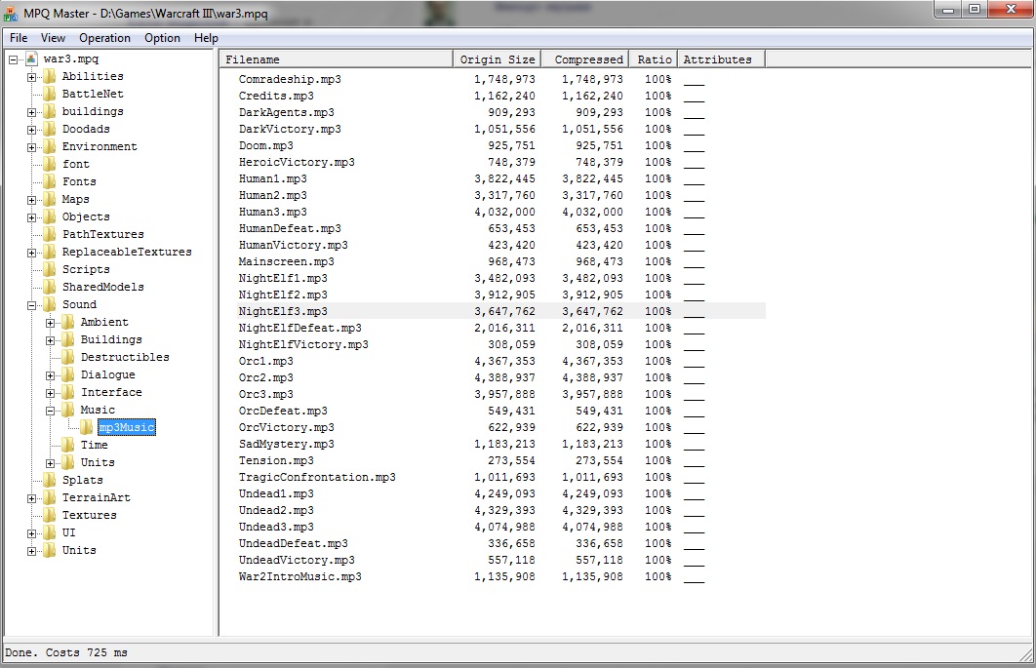Click the ReplaceableTextures folder icon
This screenshot has height=668, width=1036.
point(50,252)
